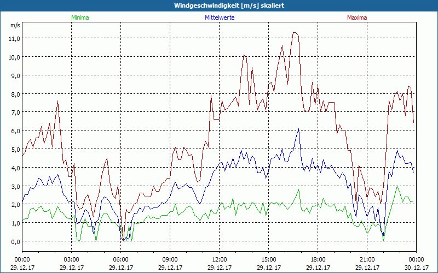Click the 03:00 time axis label

pos(72,259)
